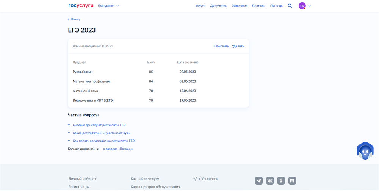The image size is (379, 191).
Task: Click the location arrow icon near Ульяновск
Action: (195, 179)
